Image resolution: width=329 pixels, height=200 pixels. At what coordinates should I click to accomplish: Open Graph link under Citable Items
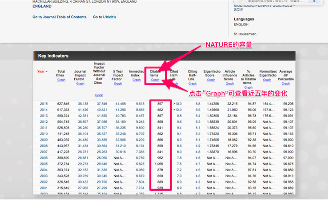(155, 80)
